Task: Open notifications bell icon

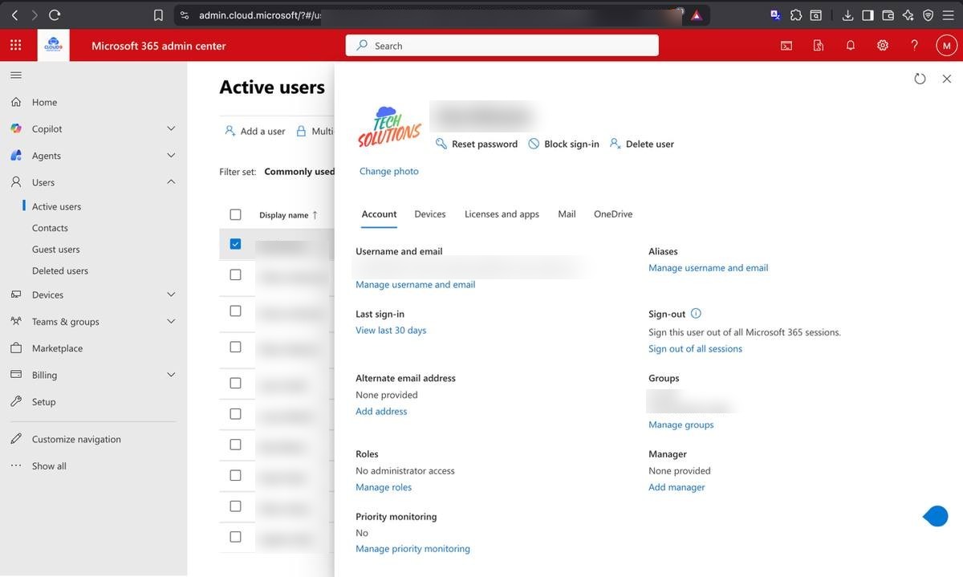Action: (851, 46)
